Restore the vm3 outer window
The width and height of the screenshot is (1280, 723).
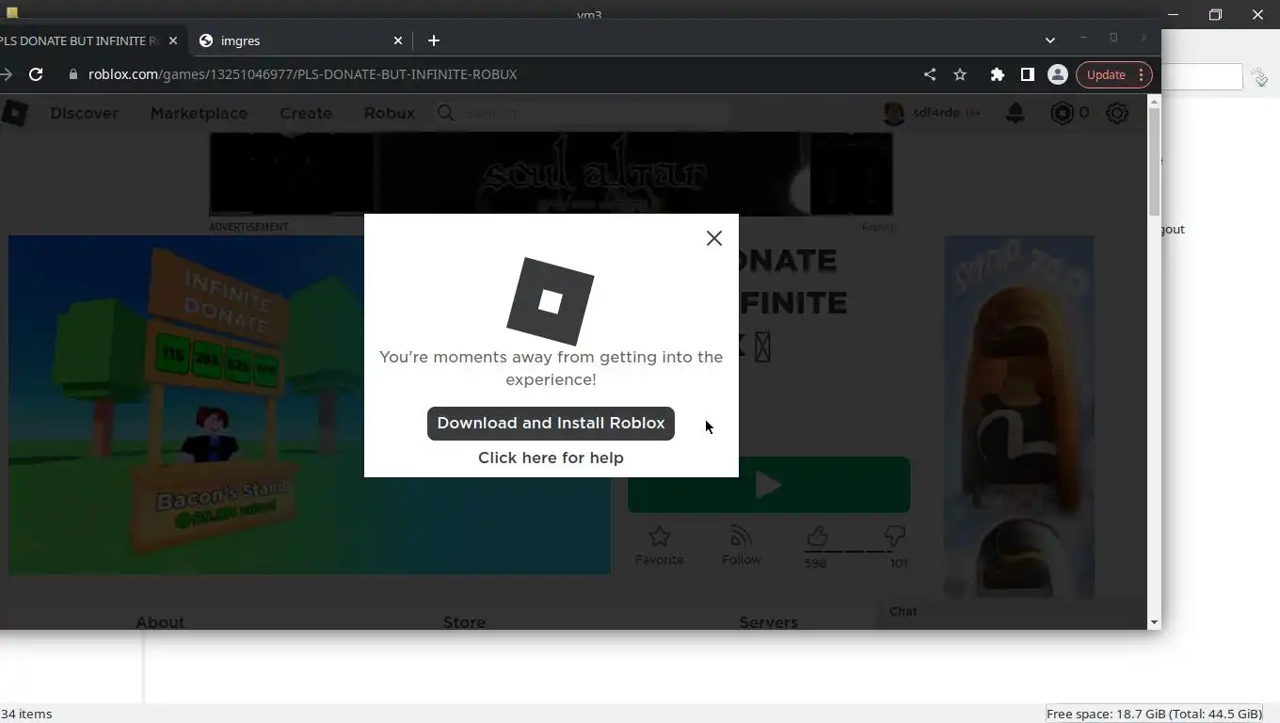[1215, 14]
